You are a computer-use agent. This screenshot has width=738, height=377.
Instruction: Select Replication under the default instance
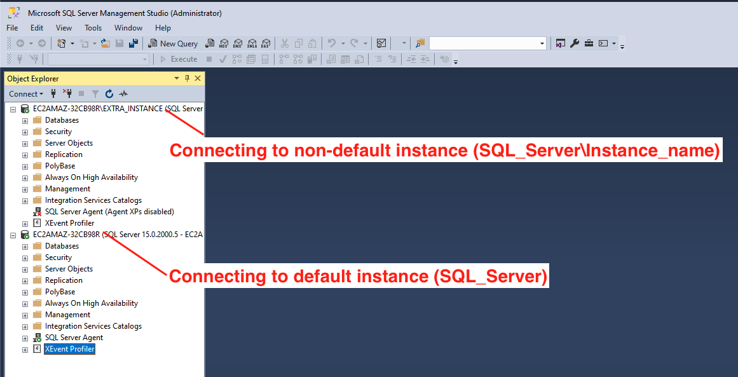click(64, 280)
